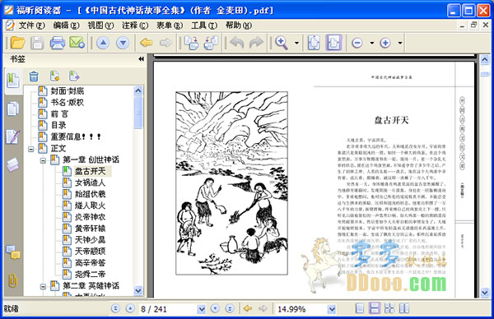Switch to single page layout
This screenshot has height=319, width=494.
[360, 308]
